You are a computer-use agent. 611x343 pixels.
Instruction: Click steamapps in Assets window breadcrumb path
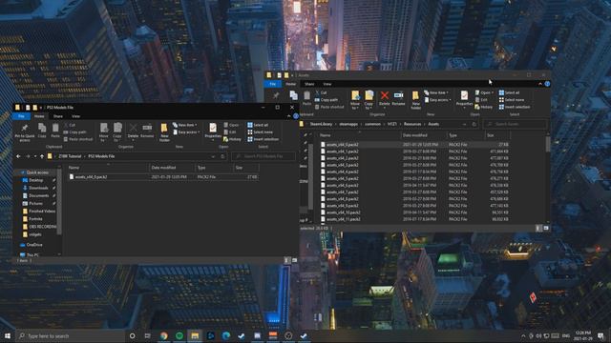pos(348,124)
